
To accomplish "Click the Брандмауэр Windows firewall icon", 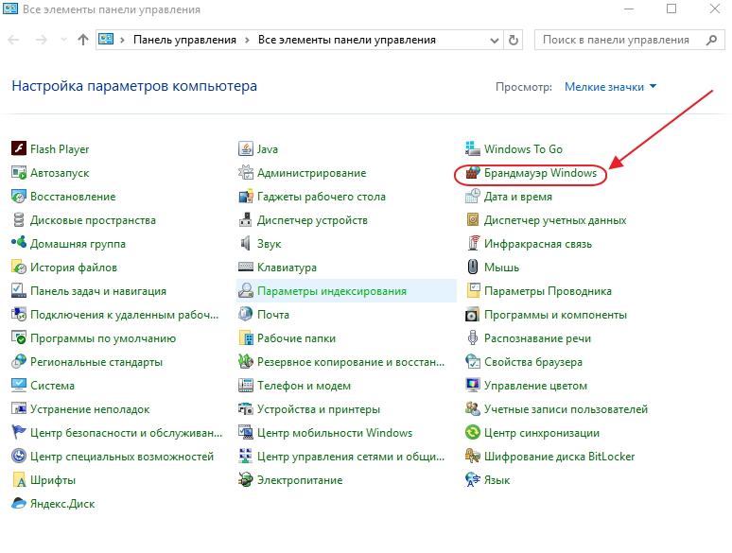I will (473, 172).
